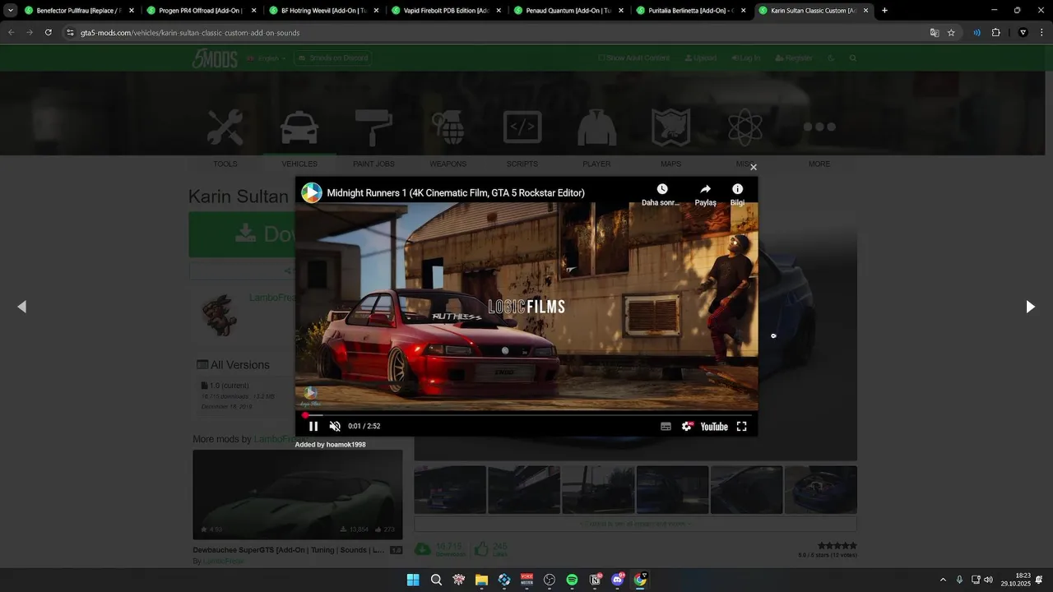Close the Karin Sultan Classic Custom tab
The image size is (1053, 592).
pos(865,11)
